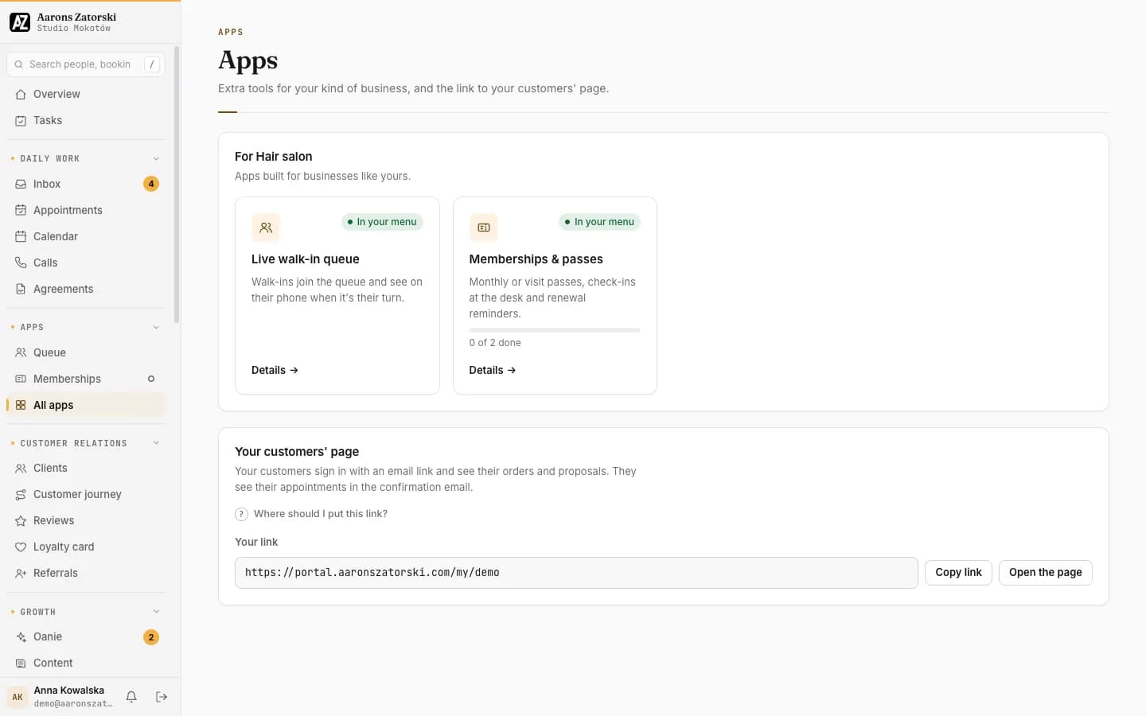Click the customer portal link field
1146x716 pixels.
click(x=576, y=573)
